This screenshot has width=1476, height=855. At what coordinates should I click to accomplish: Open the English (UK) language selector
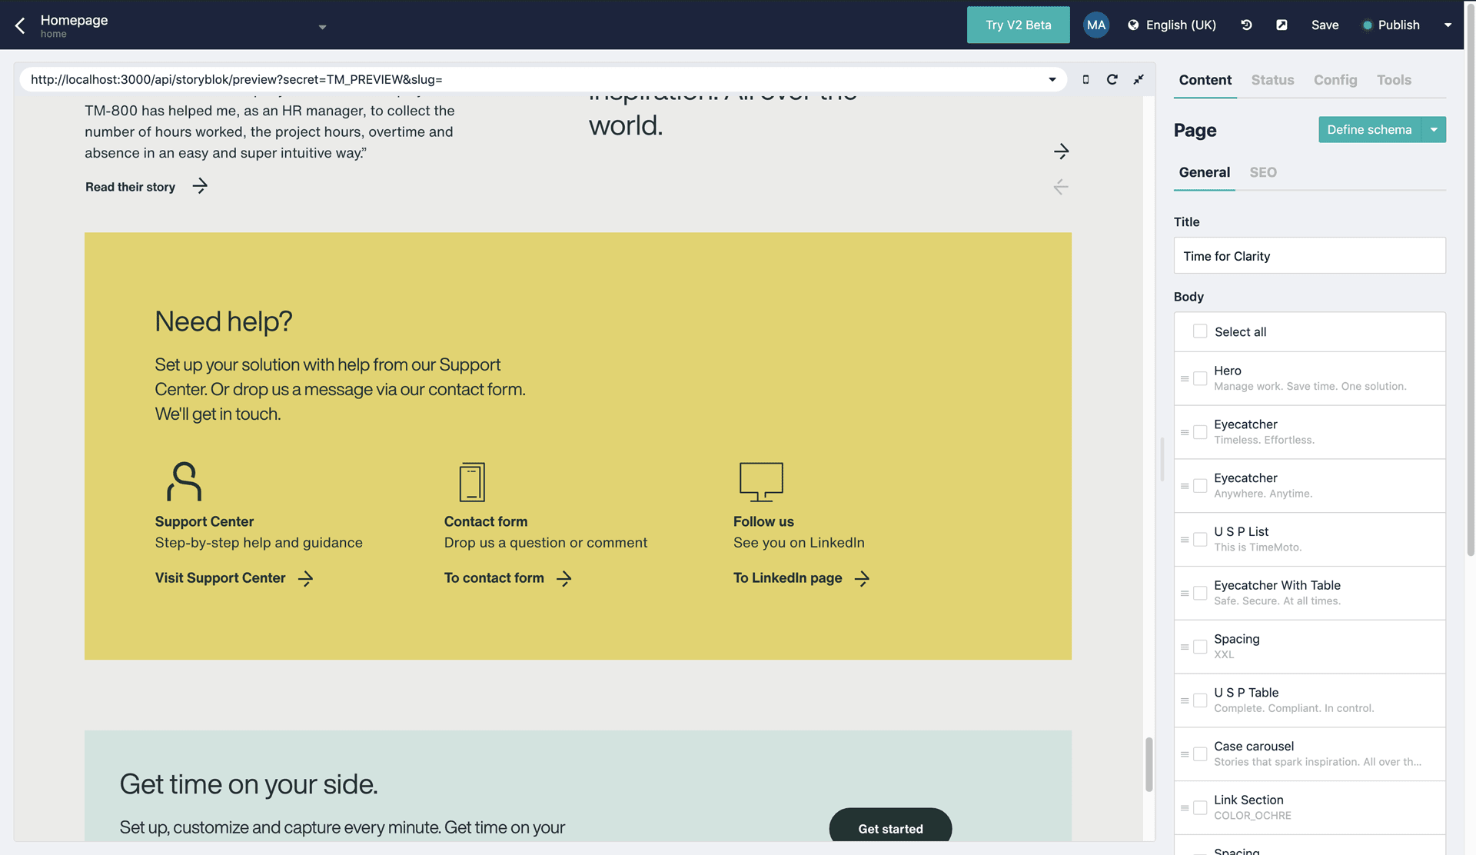1172,25
